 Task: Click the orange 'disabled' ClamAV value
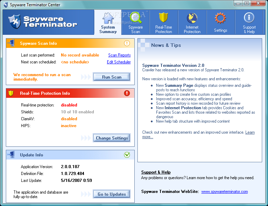69,119
